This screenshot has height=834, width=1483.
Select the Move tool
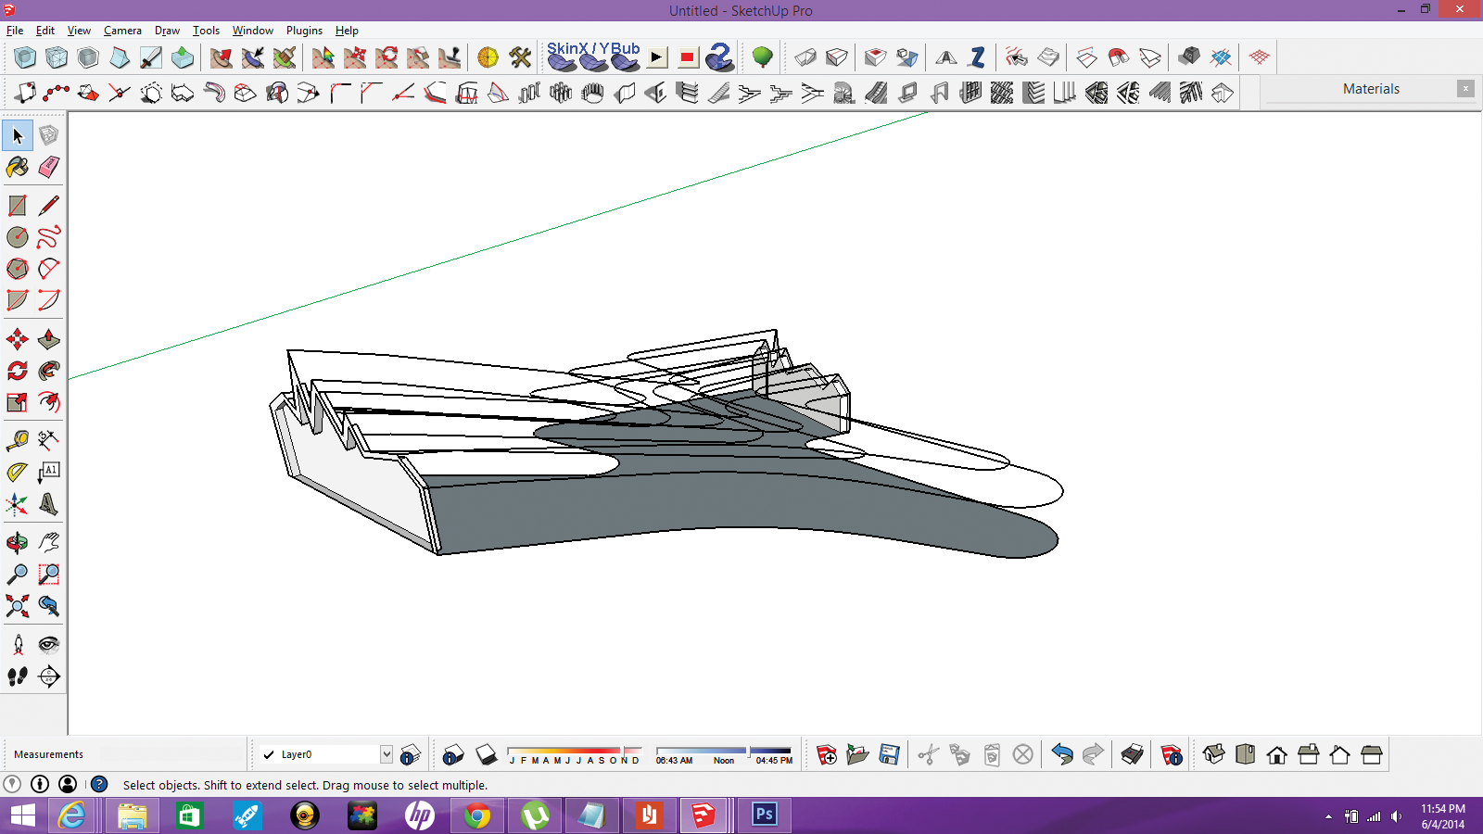18,339
